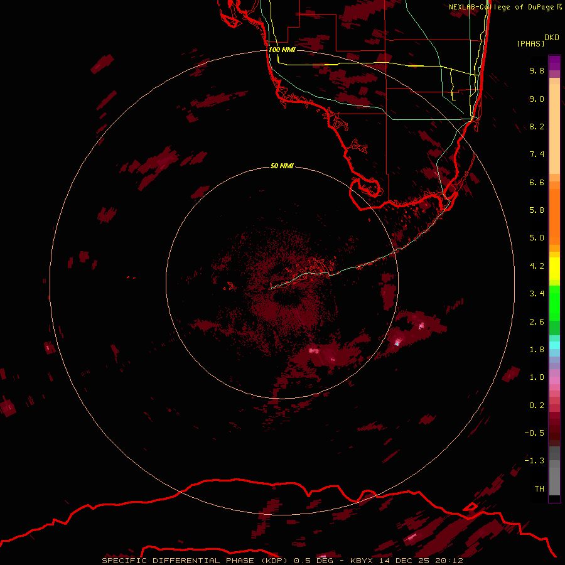Click the 8.2 value on the color scale
The image size is (565, 565).
coord(537,126)
